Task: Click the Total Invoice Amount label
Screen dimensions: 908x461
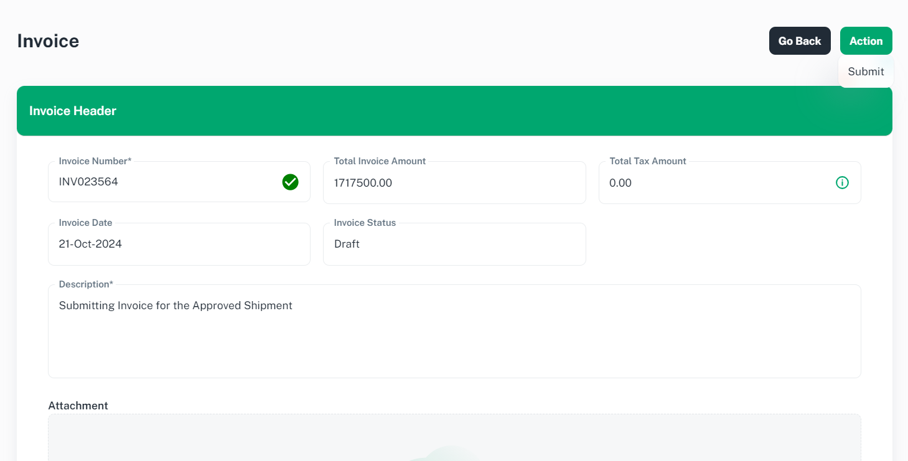Action: click(x=380, y=161)
